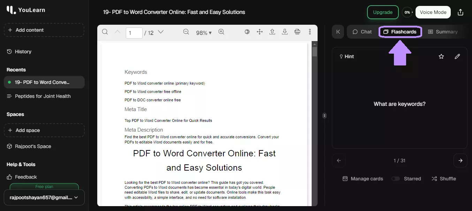The height and width of the screenshot is (211, 472).
Task: Enable Voice Mode
Action: pos(433,12)
